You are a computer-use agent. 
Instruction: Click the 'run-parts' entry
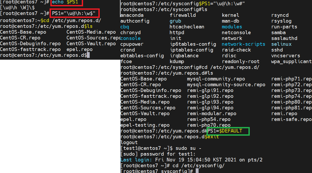point(284,27)
